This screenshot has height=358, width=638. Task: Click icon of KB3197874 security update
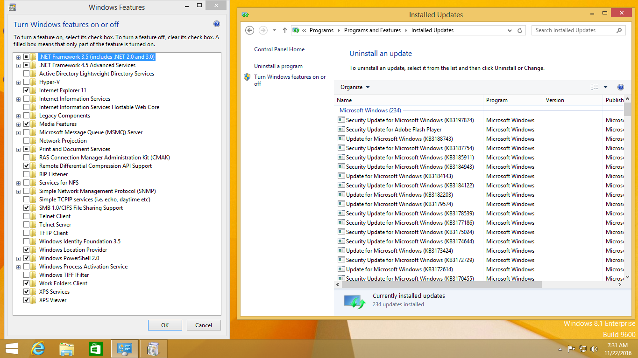point(341,120)
